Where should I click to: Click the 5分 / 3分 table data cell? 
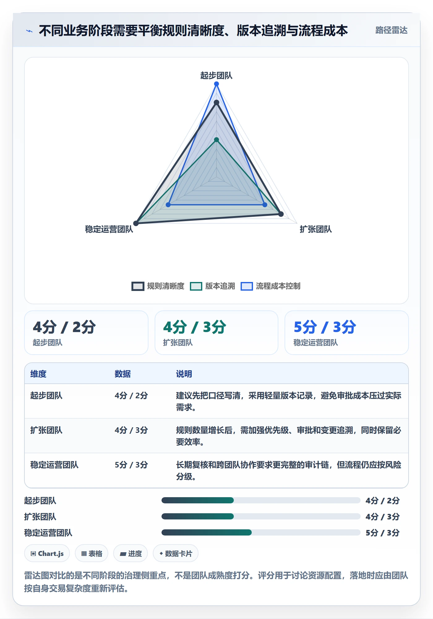pyautogui.click(x=131, y=465)
